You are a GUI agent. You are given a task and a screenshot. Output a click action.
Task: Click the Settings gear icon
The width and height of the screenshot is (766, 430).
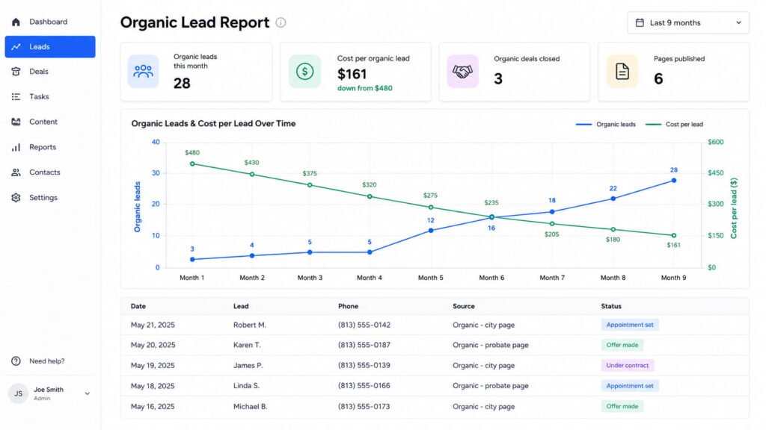coord(16,197)
